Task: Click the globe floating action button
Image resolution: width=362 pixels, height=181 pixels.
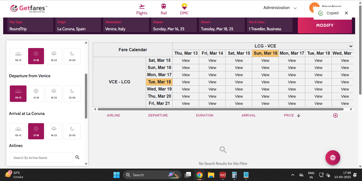Action: (333, 158)
